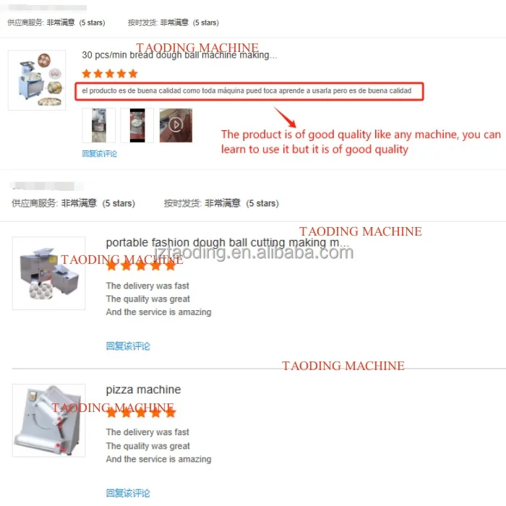Select the Spanish review text in the red box
The image size is (506, 506).
(x=246, y=90)
